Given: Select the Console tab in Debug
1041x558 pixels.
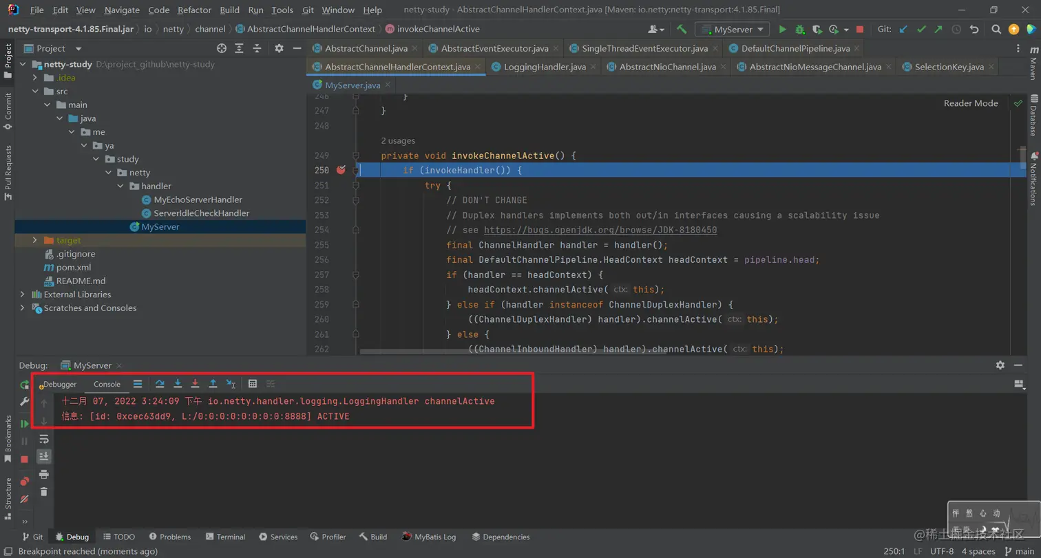Looking at the screenshot, I should click(107, 384).
